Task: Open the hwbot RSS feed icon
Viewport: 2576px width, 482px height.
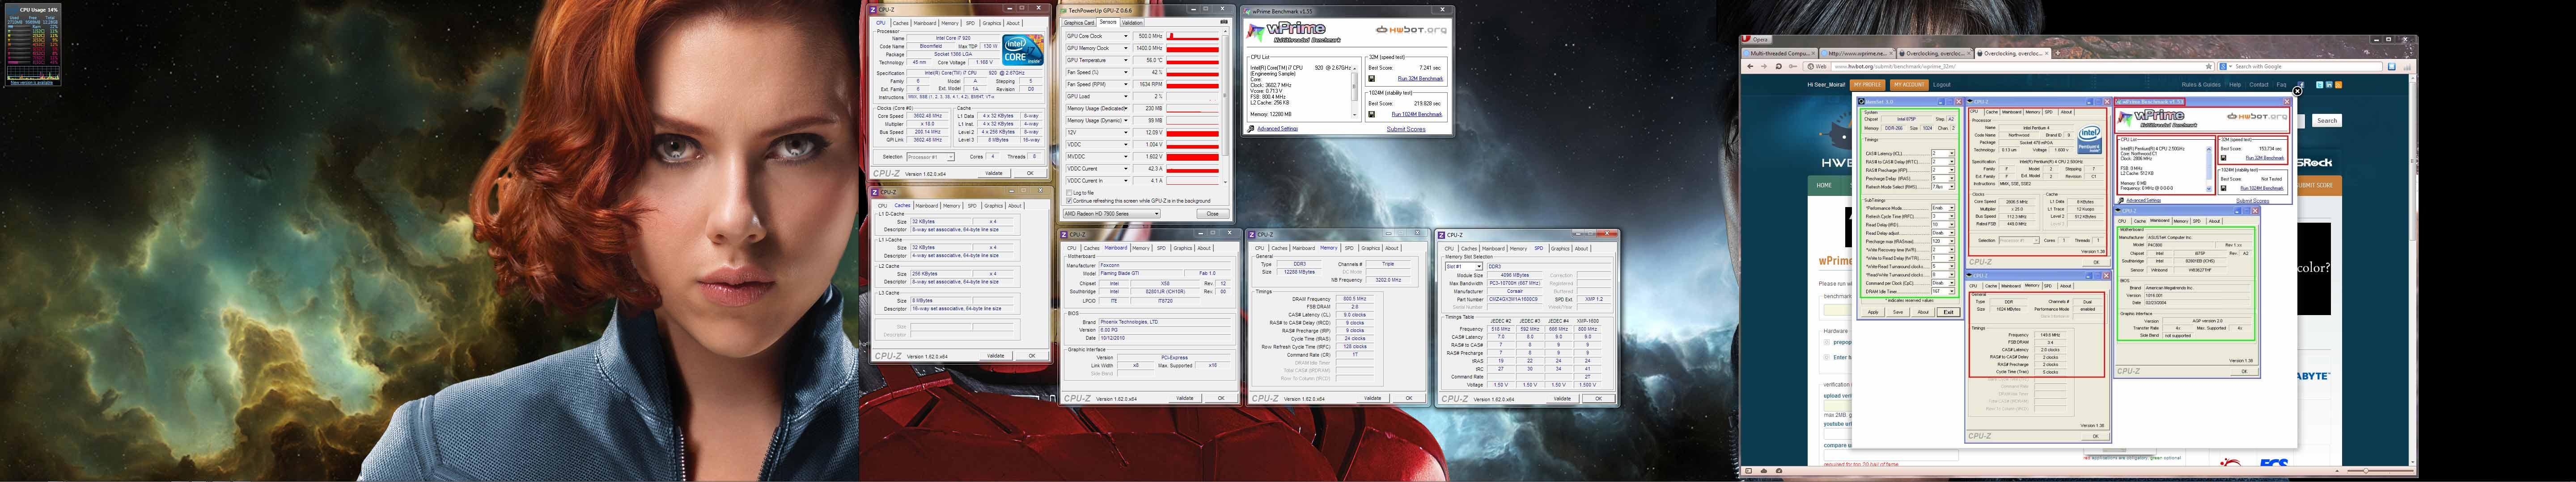Action: click(x=2339, y=85)
